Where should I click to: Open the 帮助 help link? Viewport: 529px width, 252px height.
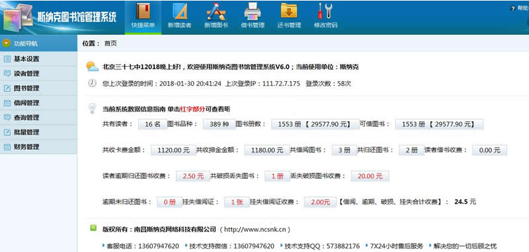pyautogui.click(x=522, y=9)
